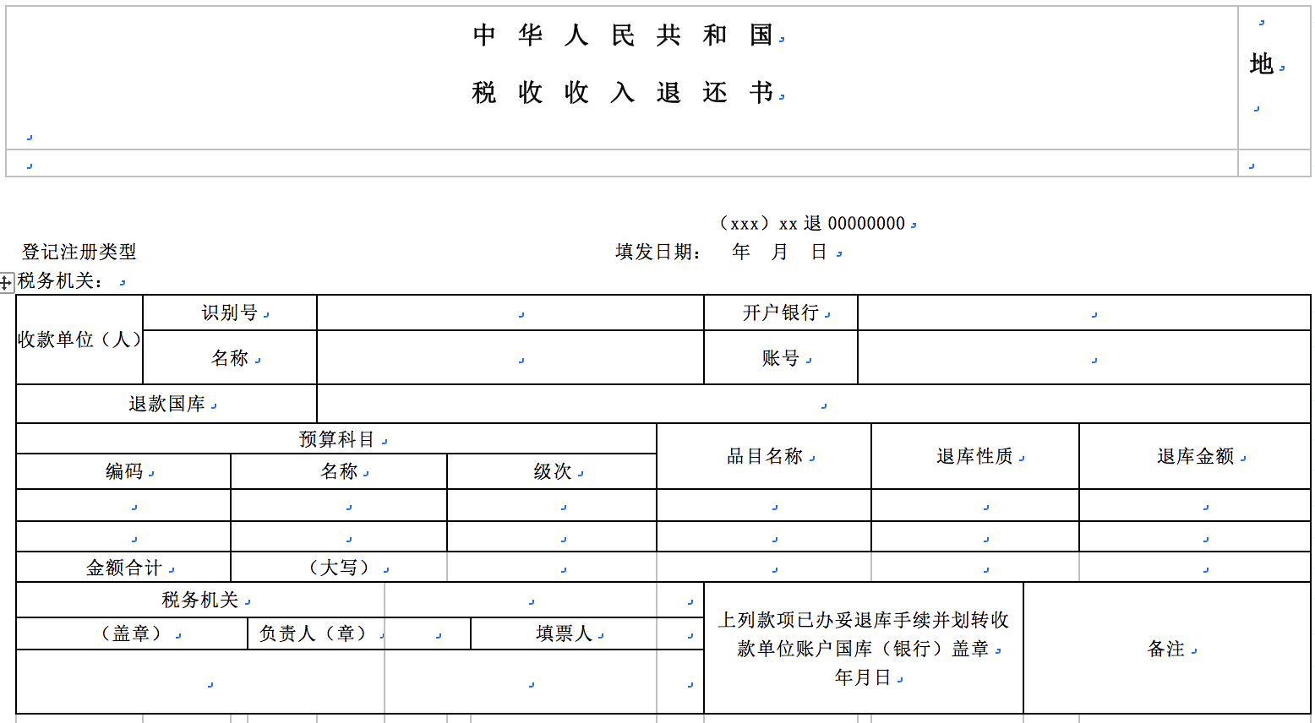Click the 税务机关 cell inside the table
The width and height of the screenshot is (1315, 723).
200,600
